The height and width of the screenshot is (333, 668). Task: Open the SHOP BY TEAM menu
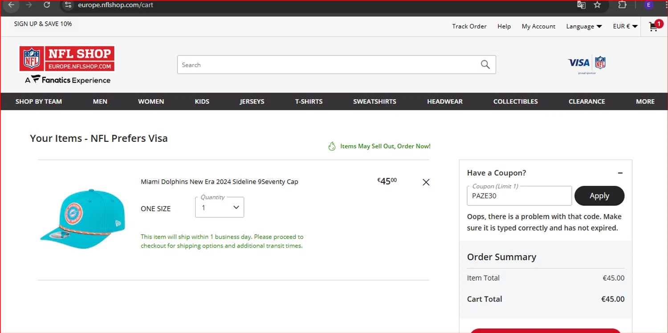point(39,101)
